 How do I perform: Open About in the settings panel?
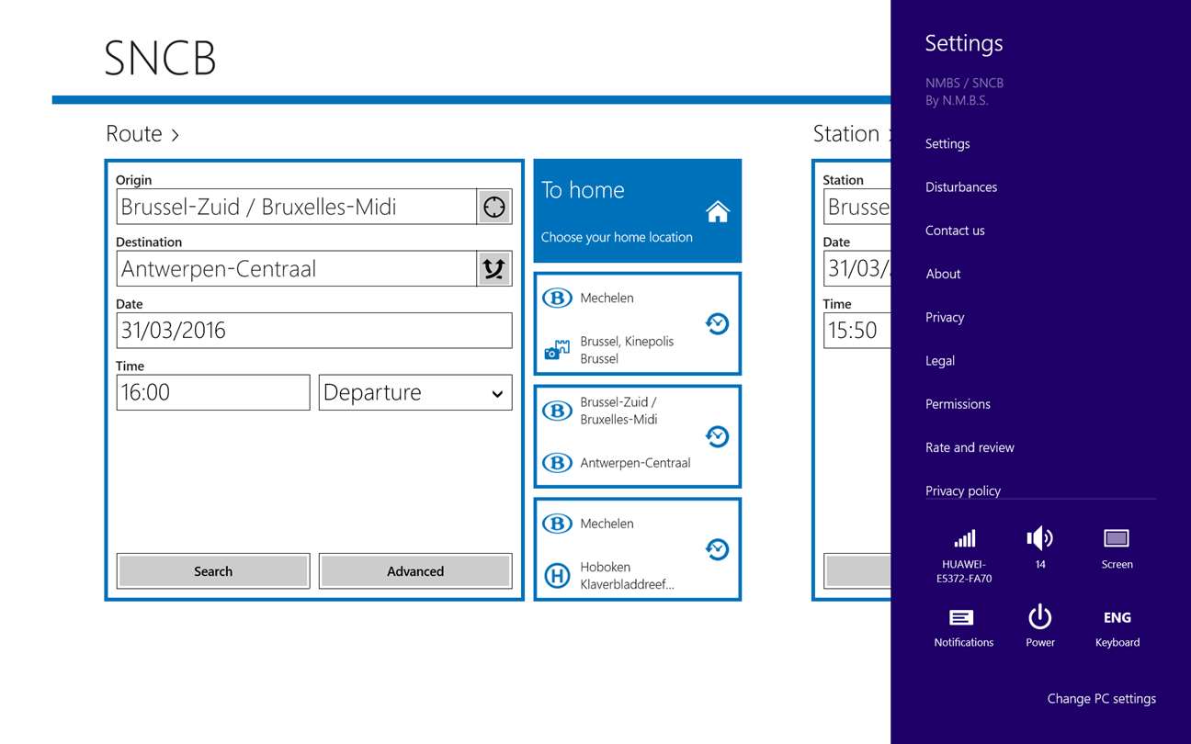(x=943, y=274)
